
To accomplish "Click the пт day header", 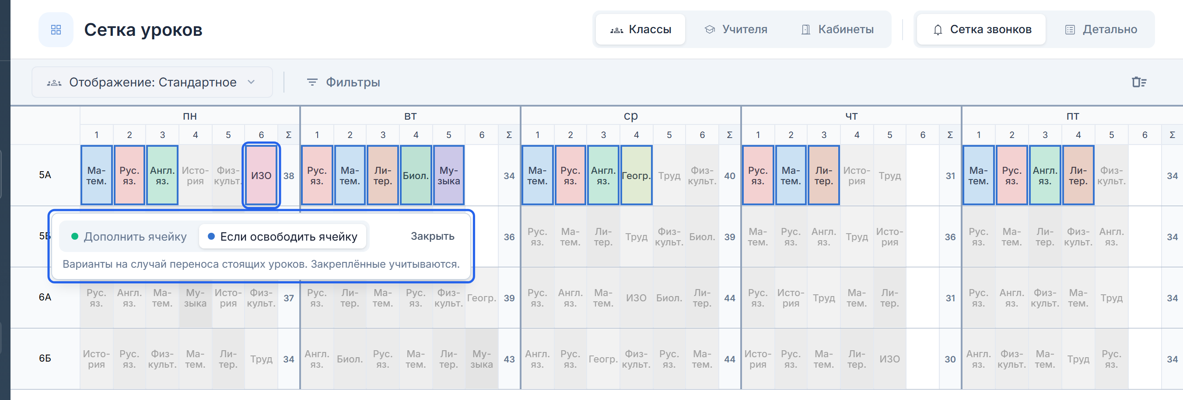I will point(1072,116).
